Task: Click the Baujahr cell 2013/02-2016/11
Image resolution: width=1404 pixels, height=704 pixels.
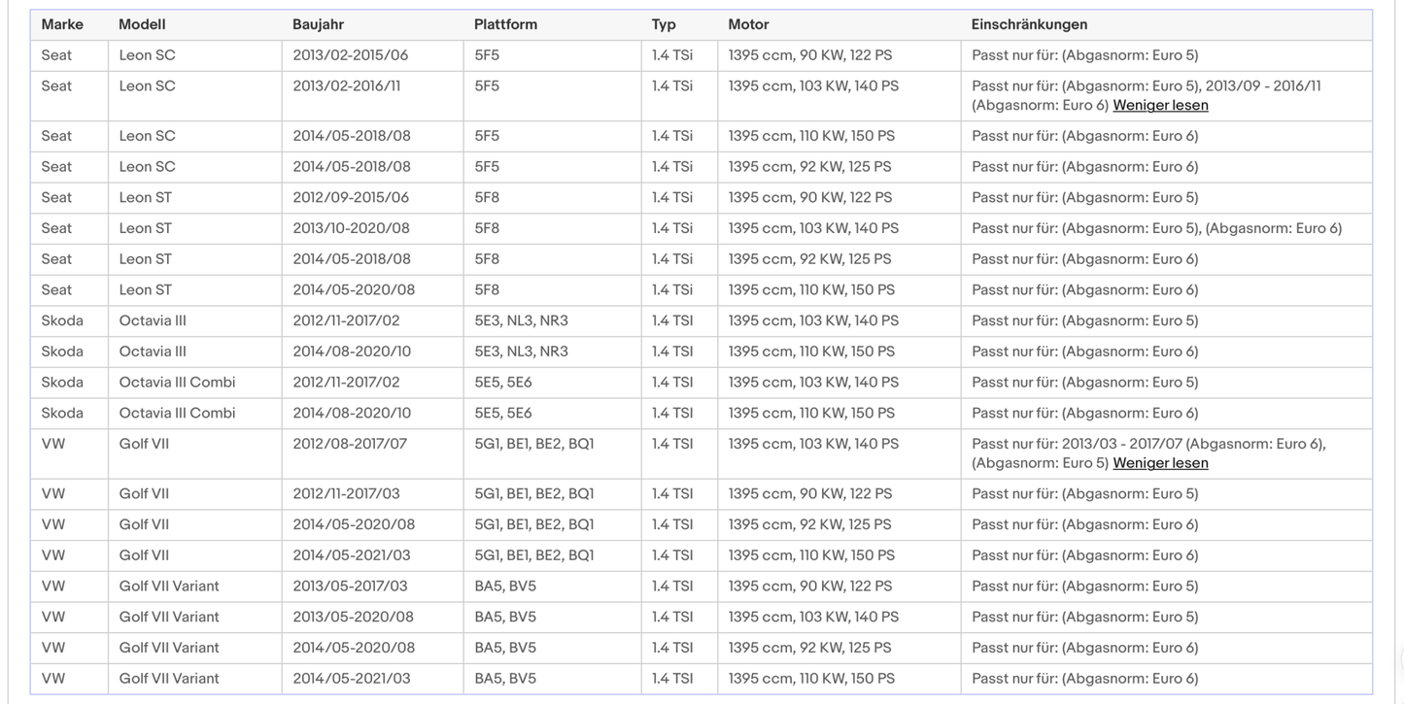Action: point(346,86)
